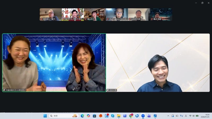This screenshot has width=212, height=119.
Task: Open File Explorer from the taskbar
Action: (119, 116)
